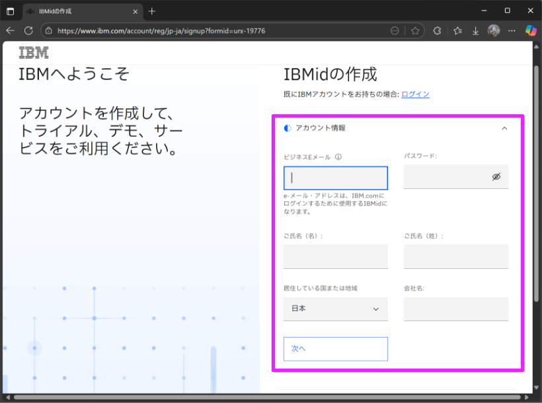Click the IBMidの作成 heading text
The width and height of the screenshot is (542, 403).
click(x=330, y=74)
